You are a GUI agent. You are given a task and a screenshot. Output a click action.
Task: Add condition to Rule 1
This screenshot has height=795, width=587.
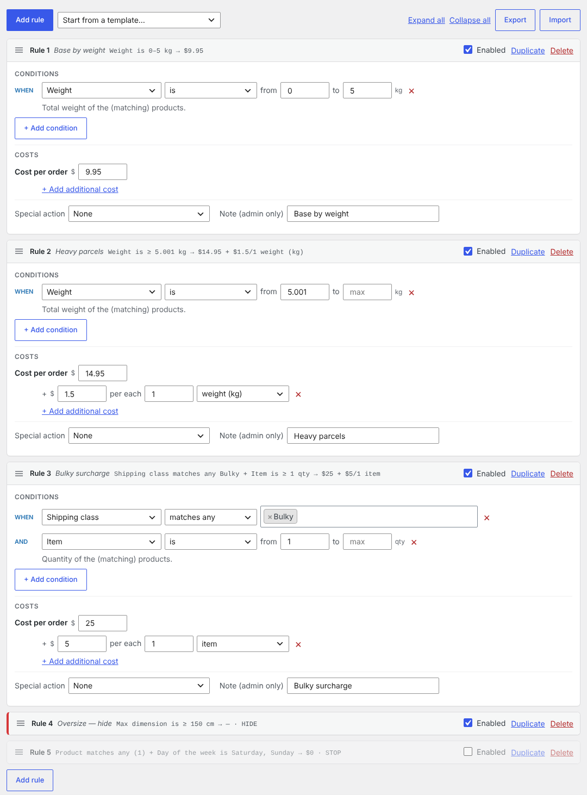[x=51, y=128]
